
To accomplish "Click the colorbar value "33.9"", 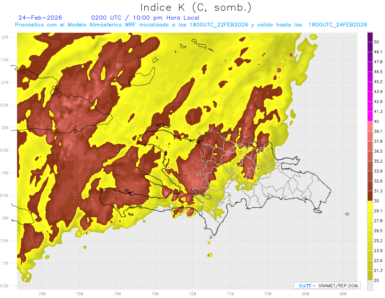I will (378, 171).
